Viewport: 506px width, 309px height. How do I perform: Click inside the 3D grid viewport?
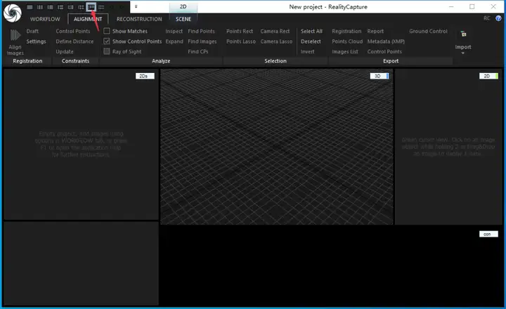(277, 147)
